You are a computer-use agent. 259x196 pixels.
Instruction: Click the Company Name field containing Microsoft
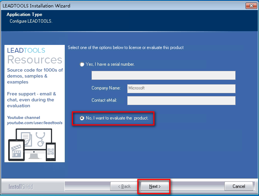(x=181, y=89)
